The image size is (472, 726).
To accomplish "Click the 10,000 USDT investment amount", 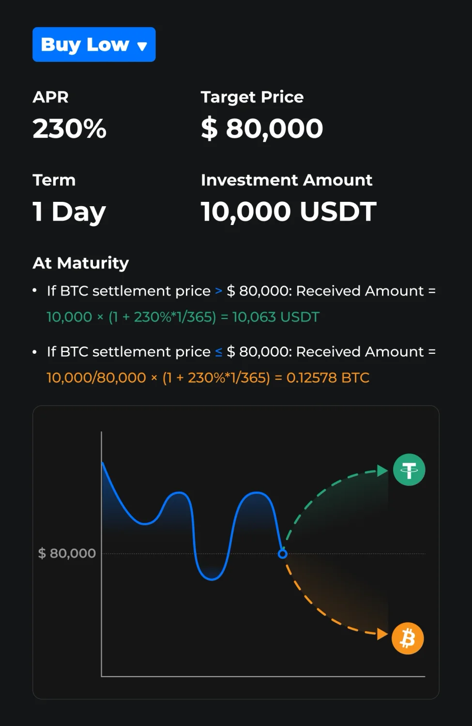I will pos(289,212).
